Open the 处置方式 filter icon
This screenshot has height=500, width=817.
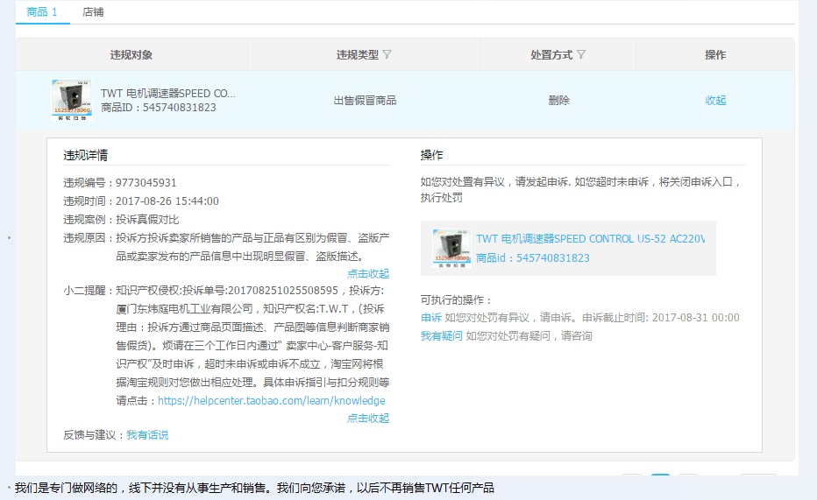pos(580,54)
